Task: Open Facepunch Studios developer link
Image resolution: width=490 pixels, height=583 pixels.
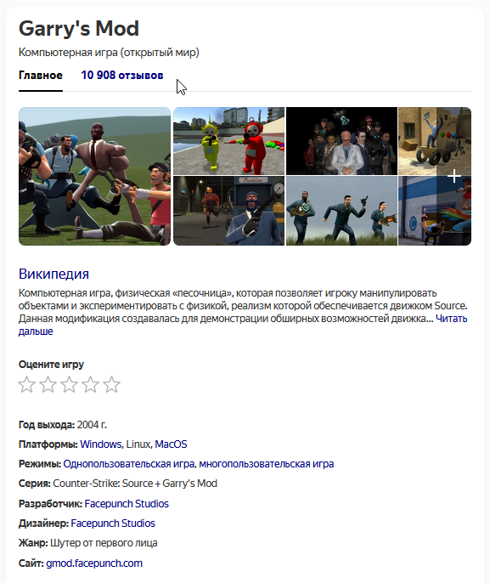Action: click(x=127, y=504)
